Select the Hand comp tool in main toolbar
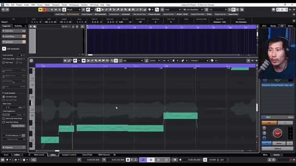This screenshot has height=166, width=296. point(129,10)
